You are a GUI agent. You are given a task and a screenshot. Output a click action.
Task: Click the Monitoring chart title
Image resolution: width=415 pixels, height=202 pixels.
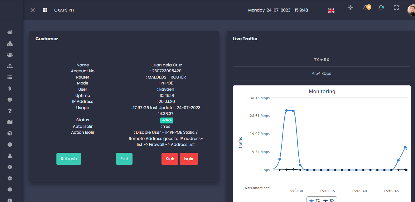(x=322, y=91)
